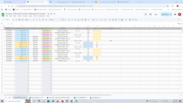Open vertical align dropdown
Image resolution: width=183 pixels, height=103 pixels.
coord(98,20)
